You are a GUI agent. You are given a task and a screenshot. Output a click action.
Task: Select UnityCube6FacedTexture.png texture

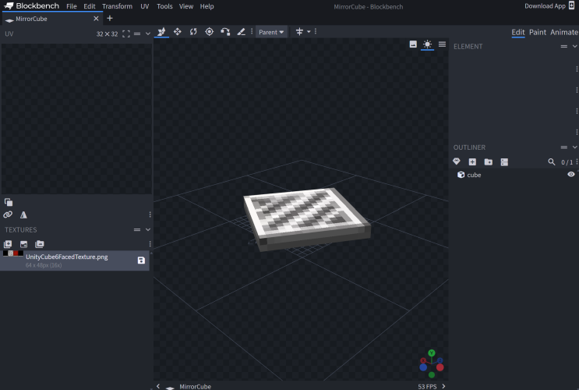75,261
